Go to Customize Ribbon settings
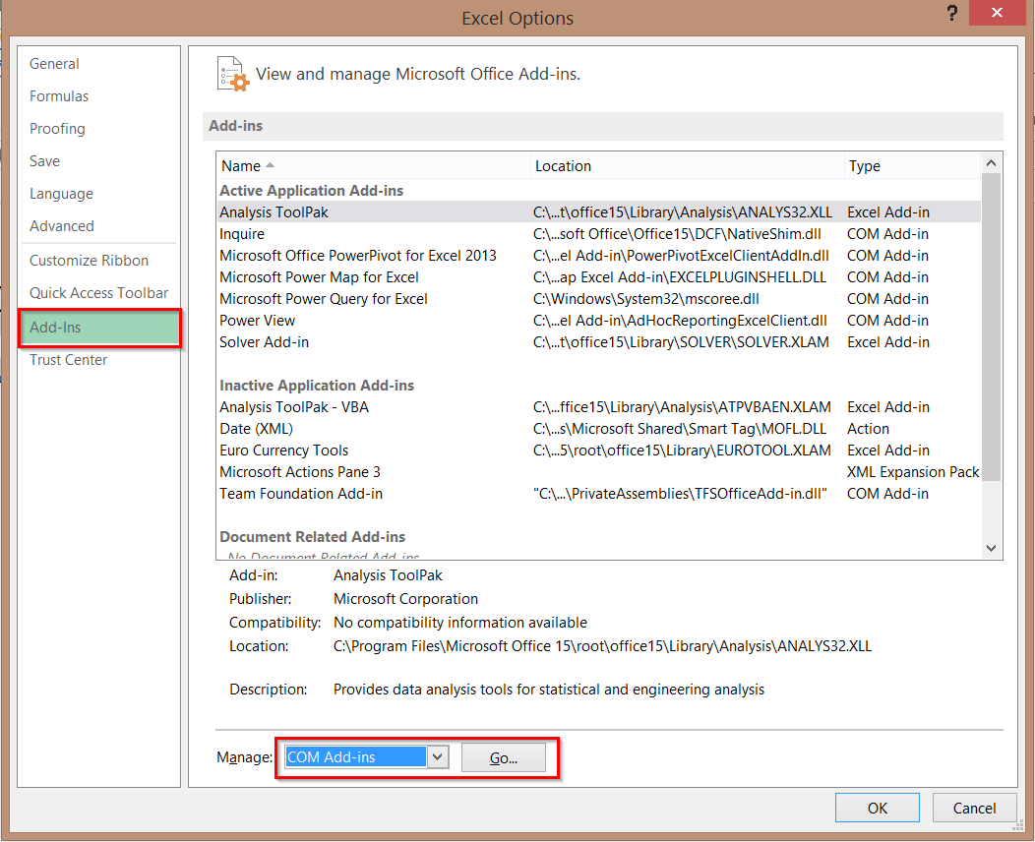The width and height of the screenshot is (1035, 842). tap(89, 261)
